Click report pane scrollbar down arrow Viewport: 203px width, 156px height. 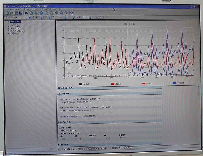(x=199, y=143)
